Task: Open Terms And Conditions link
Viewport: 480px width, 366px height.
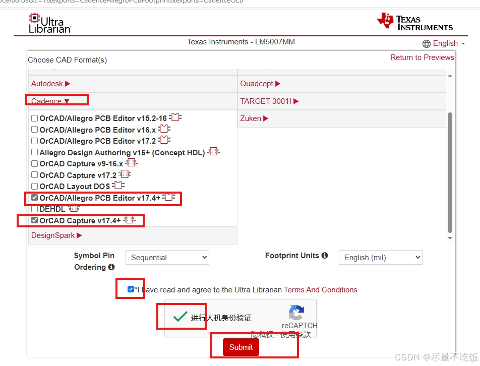Action: click(321, 289)
